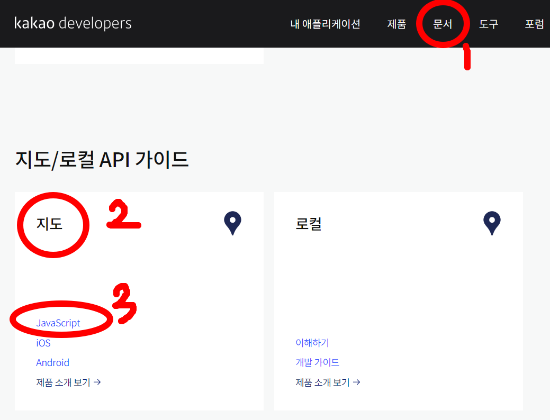Open the 포럼 menu

(x=534, y=24)
